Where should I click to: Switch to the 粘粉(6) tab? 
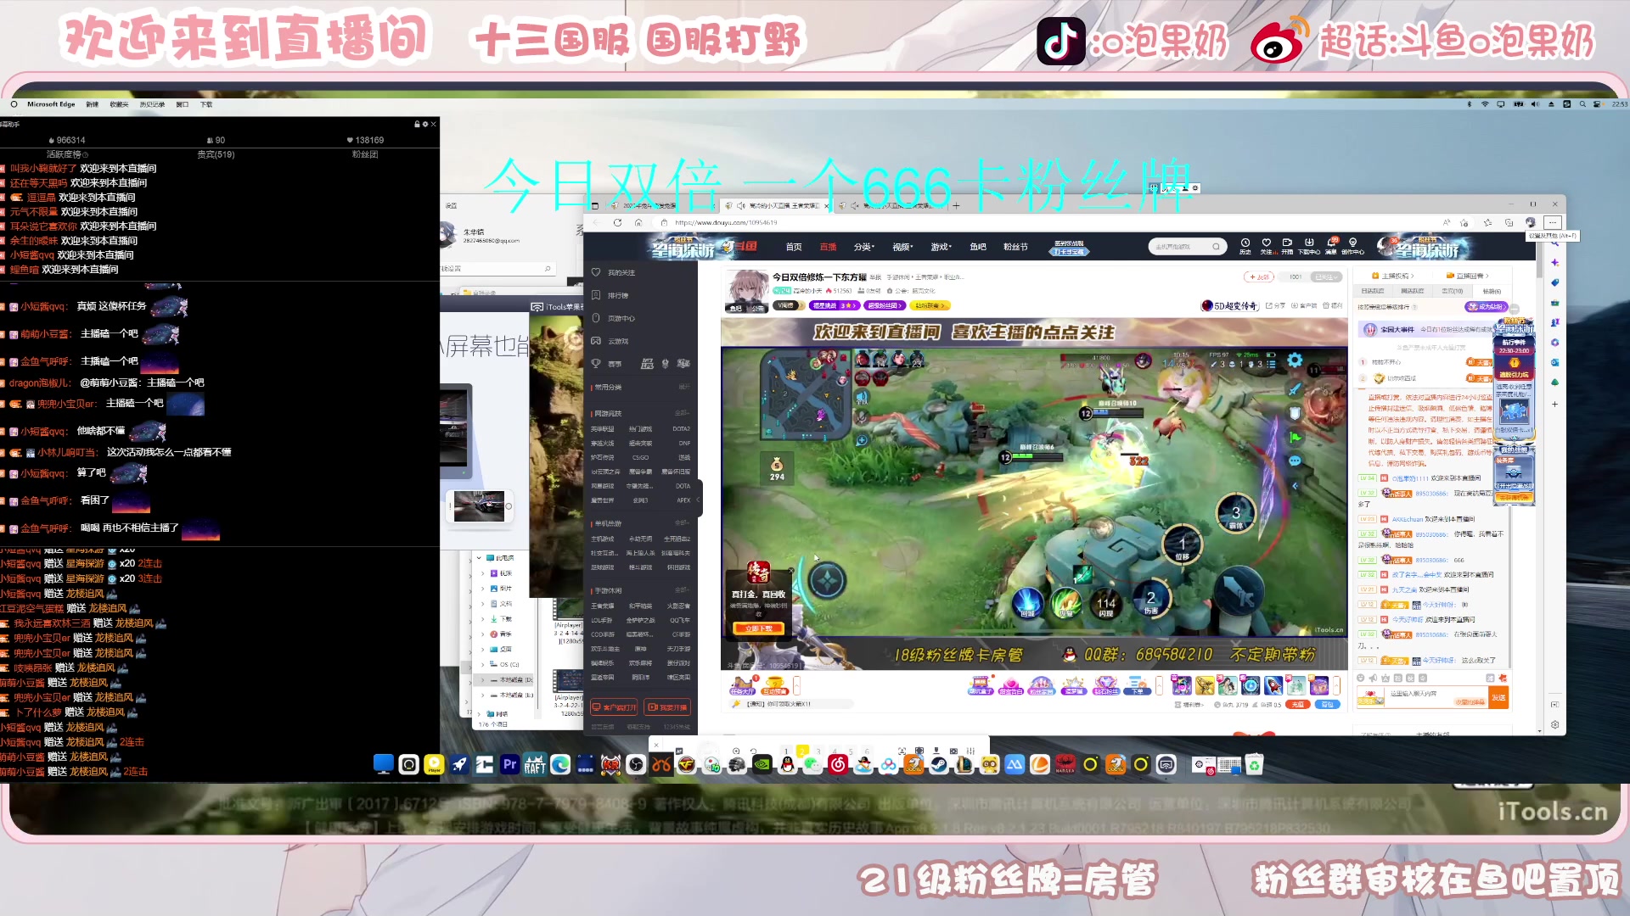[x=1492, y=291]
